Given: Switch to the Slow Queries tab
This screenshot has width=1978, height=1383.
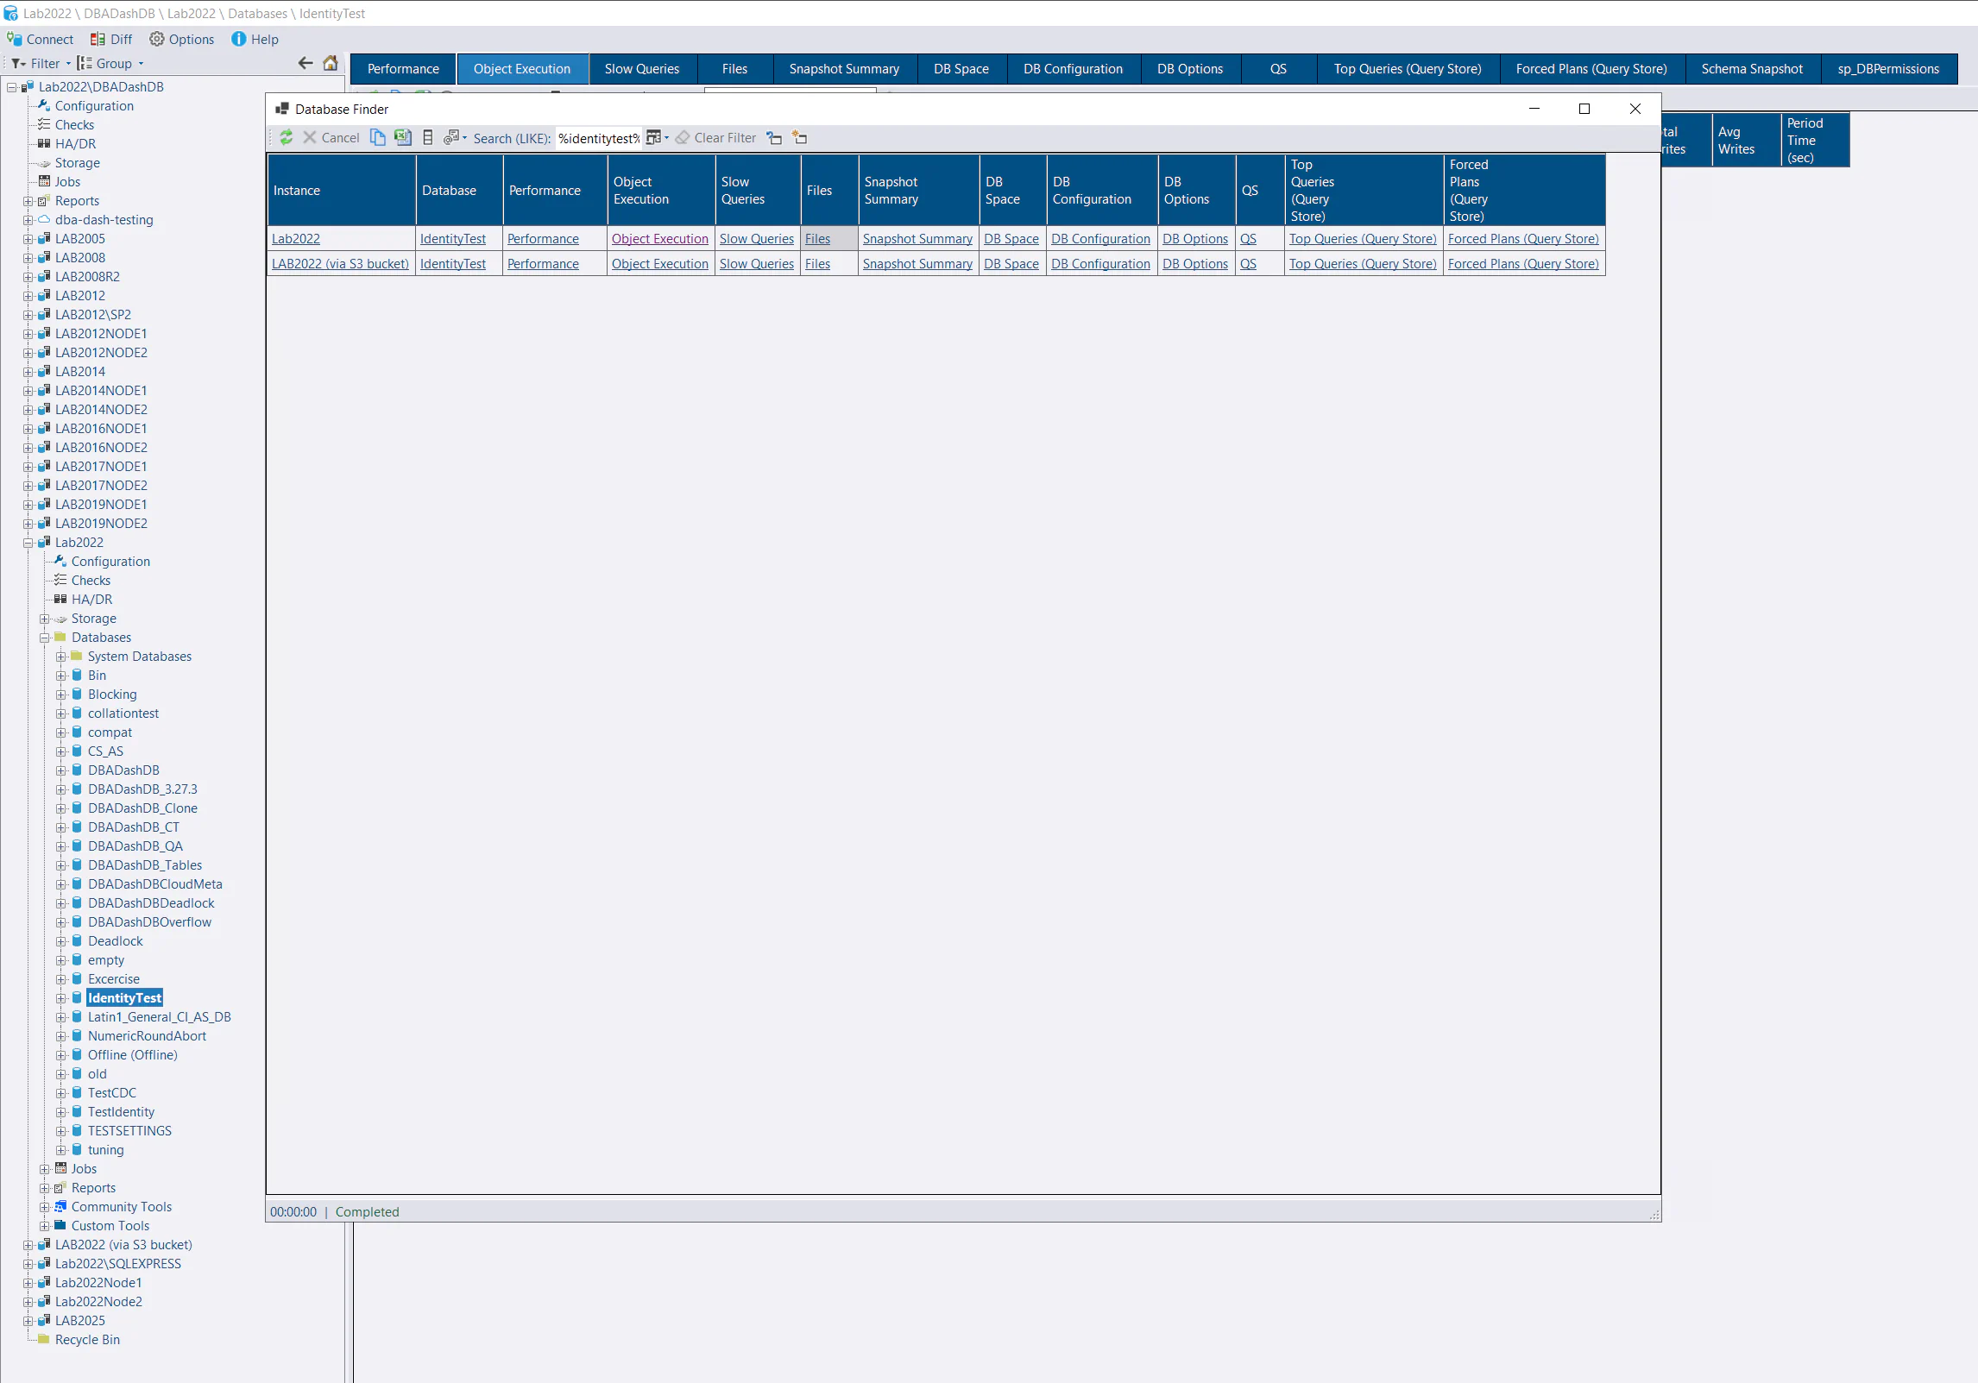Looking at the screenshot, I should [642, 69].
